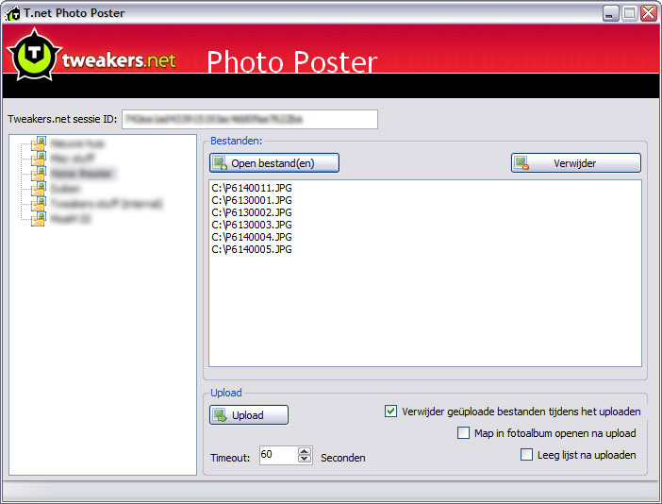The width and height of the screenshot is (662, 504).
Task: Select file C:\P6140005.JPG in the list
Action: pyautogui.click(x=252, y=249)
